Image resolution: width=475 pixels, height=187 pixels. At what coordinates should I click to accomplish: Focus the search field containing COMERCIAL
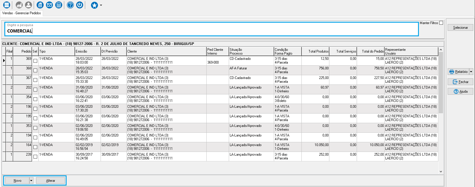[x=211, y=31]
